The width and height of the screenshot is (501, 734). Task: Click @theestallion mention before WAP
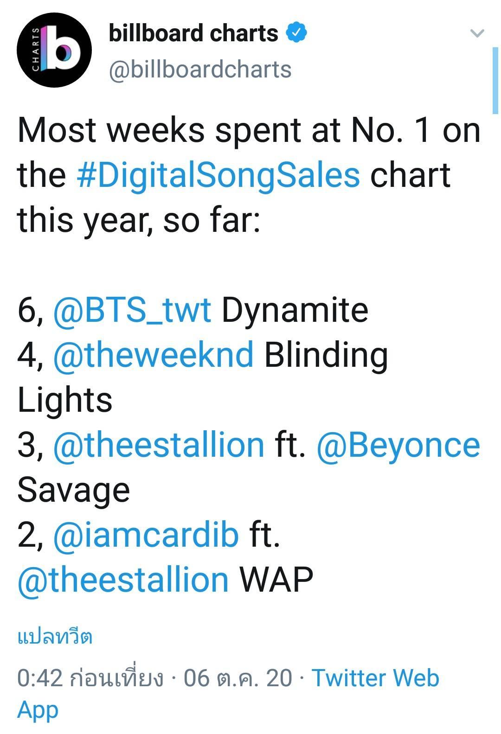pos(123,580)
